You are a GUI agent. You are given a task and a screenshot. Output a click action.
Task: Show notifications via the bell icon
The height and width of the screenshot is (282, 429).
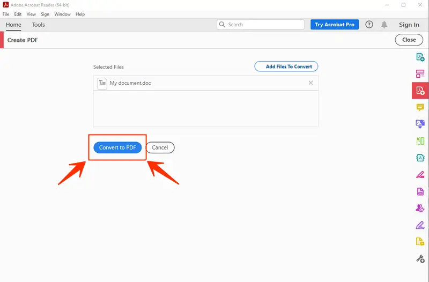pyautogui.click(x=384, y=25)
